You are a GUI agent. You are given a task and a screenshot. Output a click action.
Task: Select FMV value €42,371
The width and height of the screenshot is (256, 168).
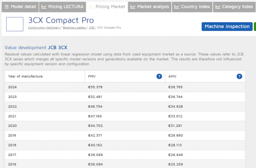(95, 135)
